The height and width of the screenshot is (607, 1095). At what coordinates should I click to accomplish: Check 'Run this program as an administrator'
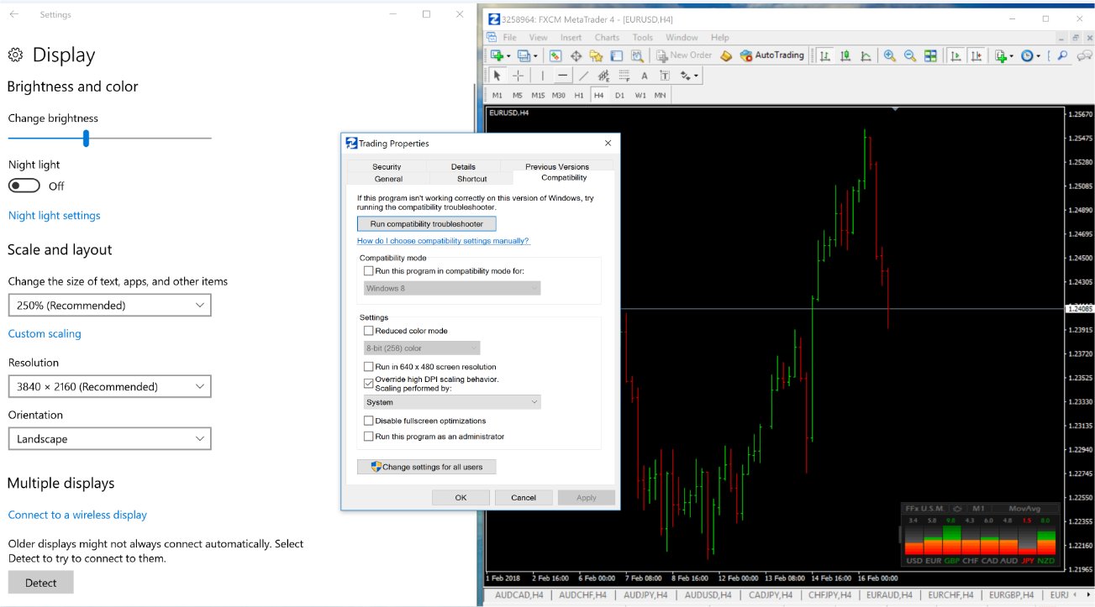[368, 437]
